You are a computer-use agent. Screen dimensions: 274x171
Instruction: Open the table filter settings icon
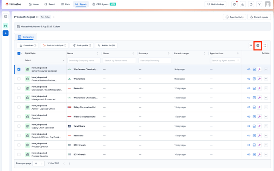pos(251,45)
